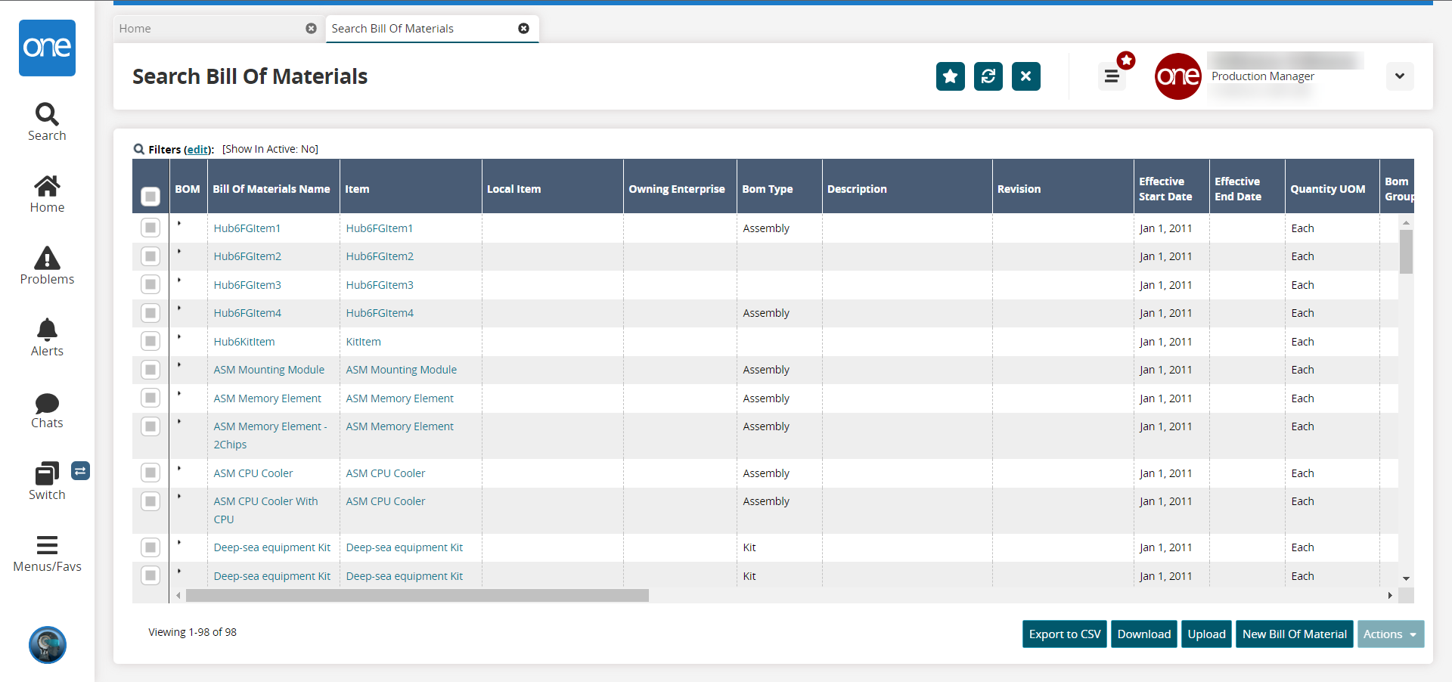
Task: Click the Switch windows icon
Action: click(x=47, y=474)
